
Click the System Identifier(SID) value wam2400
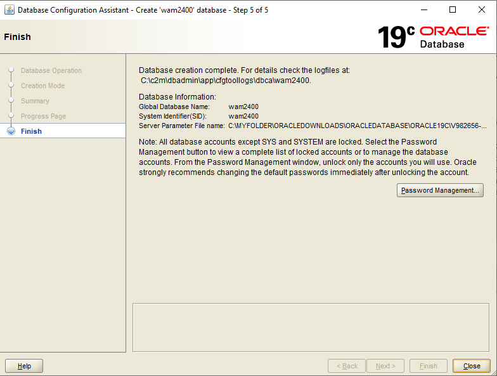243,116
